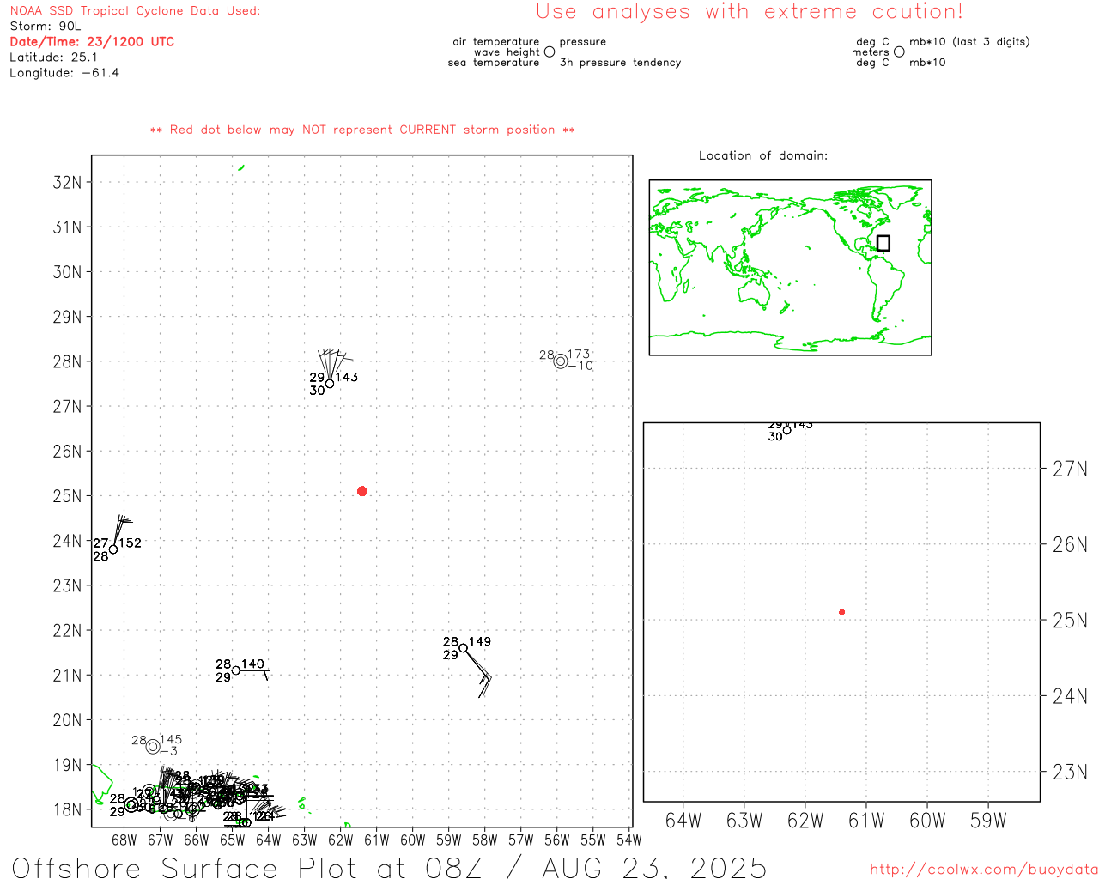Select buoy station circle reading 27 152 28

[x=113, y=549]
